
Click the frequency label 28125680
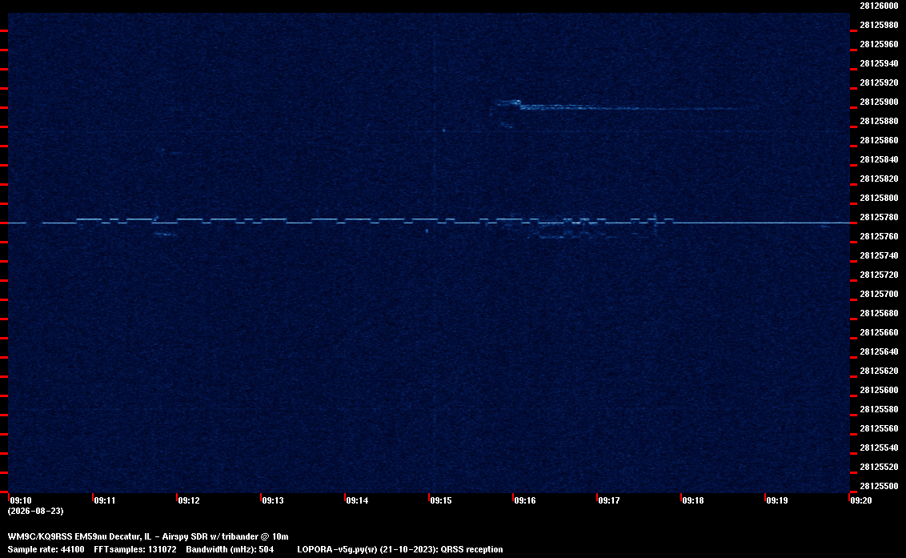pyautogui.click(x=879, y=313)
